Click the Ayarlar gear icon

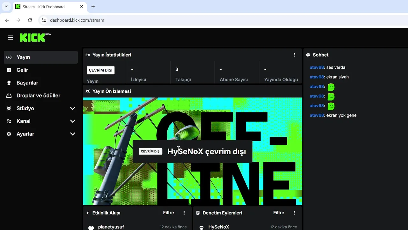(9, 134)
